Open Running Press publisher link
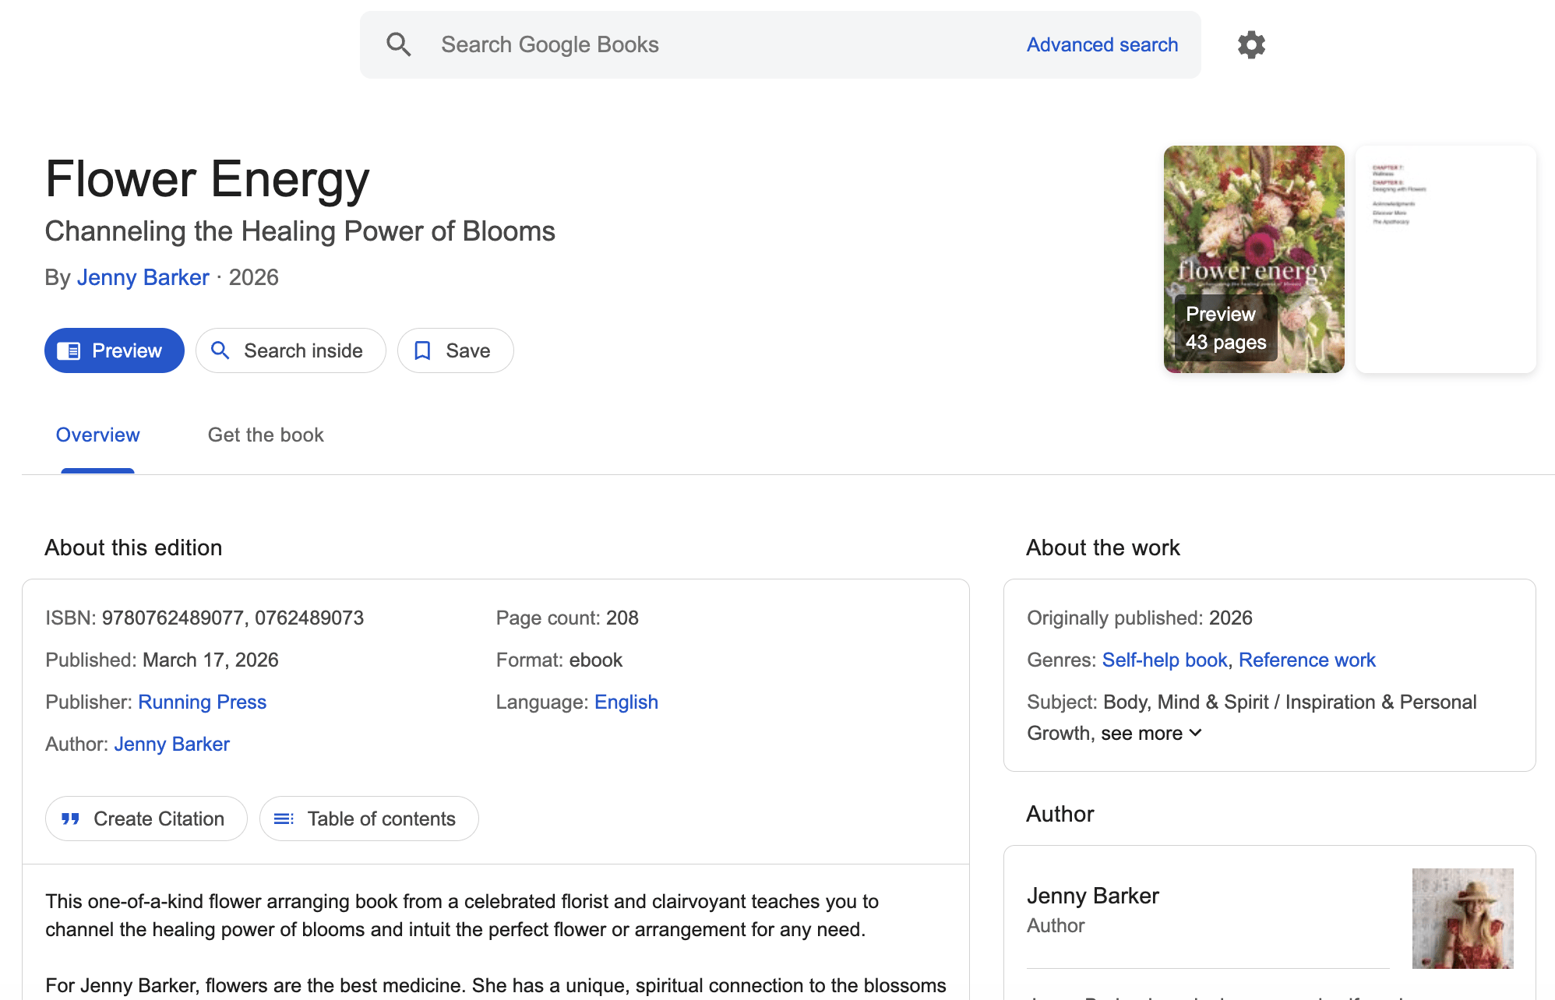This screenshot has width=1555, height=1000. (x=202, y=702)
